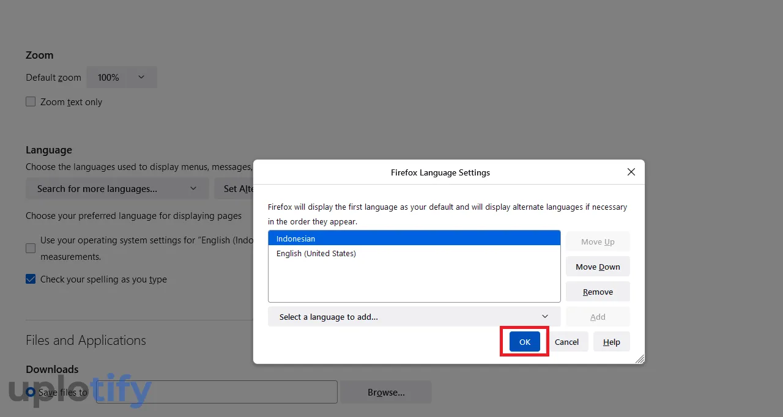The height and width of the screenshot is (417, 783).
Task: Open Select a language to add dropdown
Action: [414, 317]
